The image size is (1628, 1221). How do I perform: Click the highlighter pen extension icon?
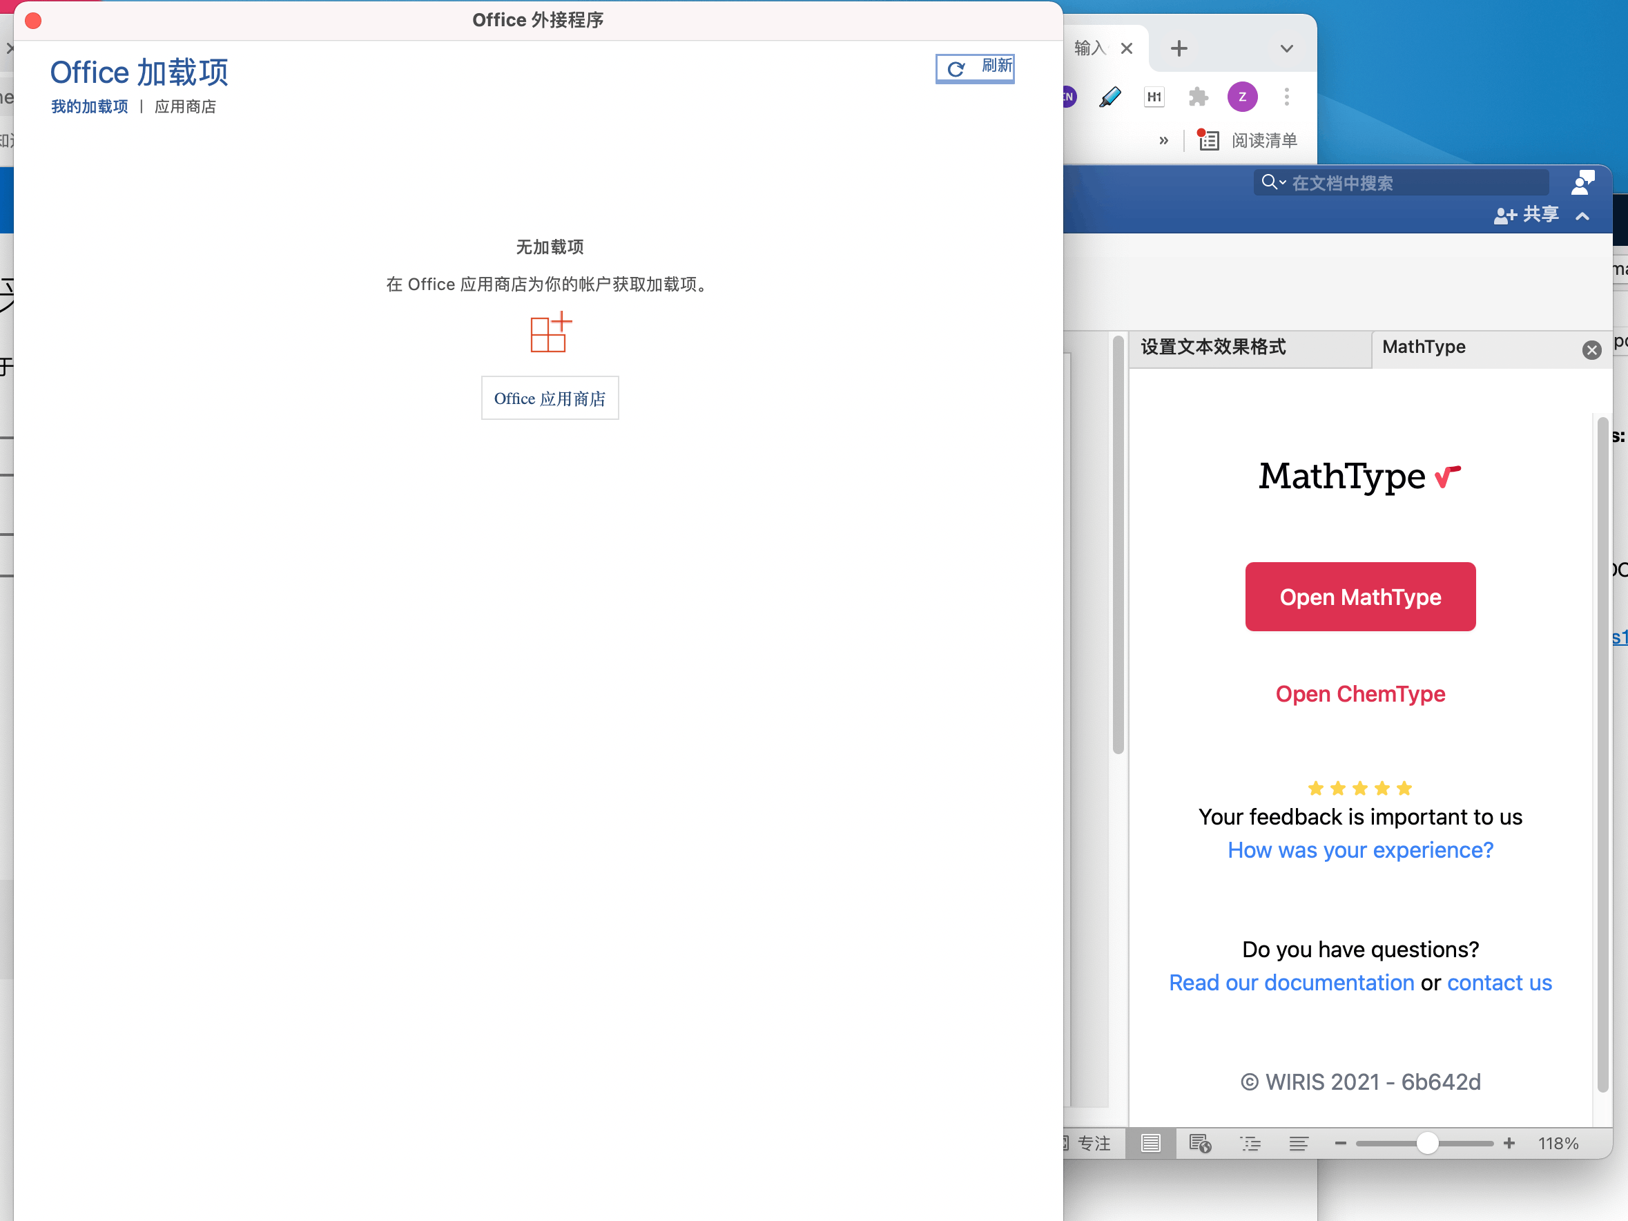pos(1110,97)
